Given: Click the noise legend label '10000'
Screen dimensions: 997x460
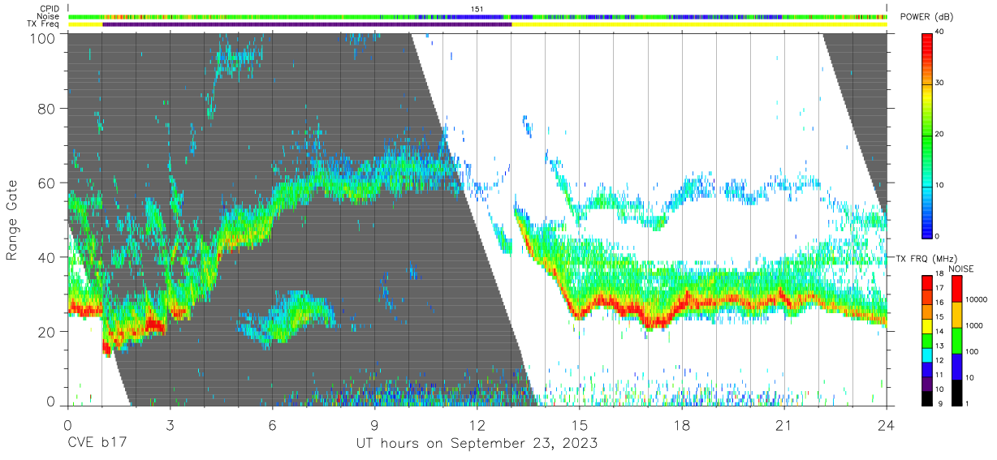Looking at the screenshot, I should coord(978,299).
